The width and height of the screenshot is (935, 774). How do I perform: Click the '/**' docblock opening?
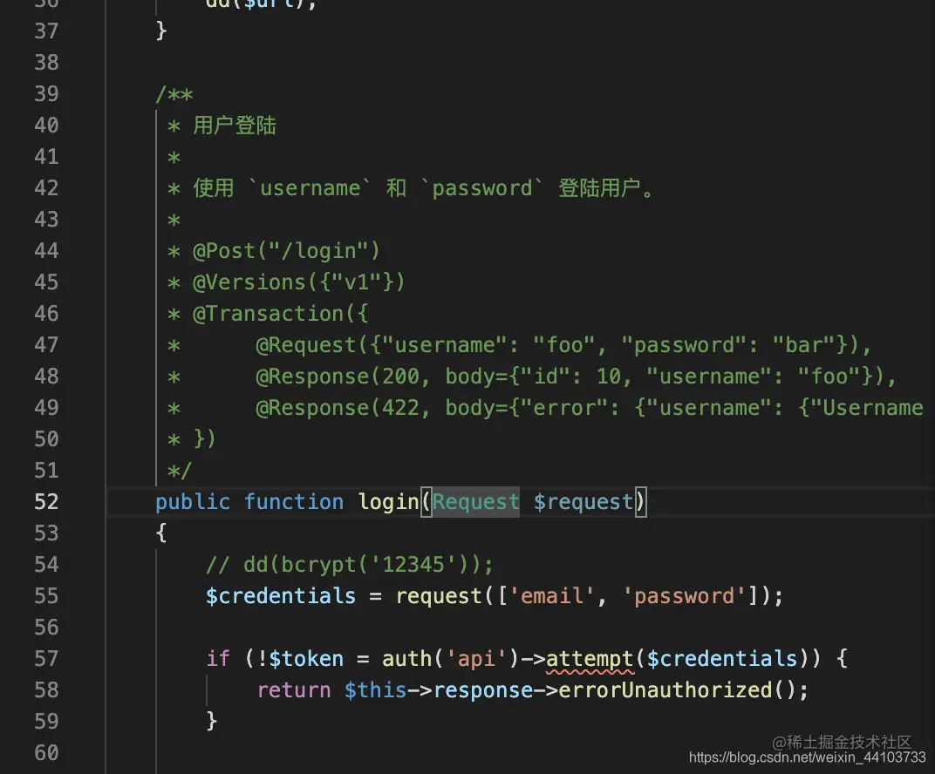click(174, 94)
